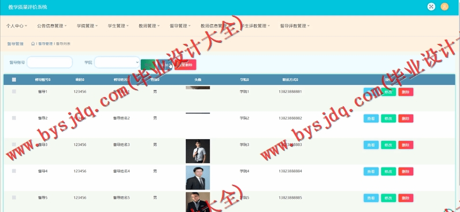Viewport: 460px width, 212px height.
Task: Click the 教学质量评价系统 app title
Action: coord(28,7)
